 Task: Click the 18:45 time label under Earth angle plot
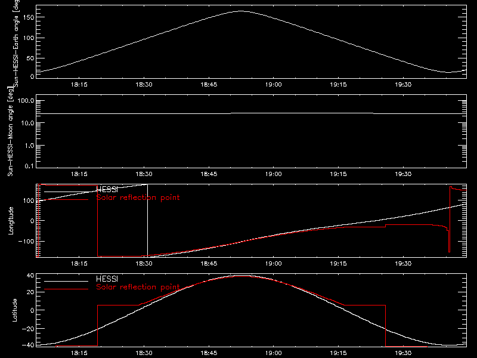(x=209, y=85)
